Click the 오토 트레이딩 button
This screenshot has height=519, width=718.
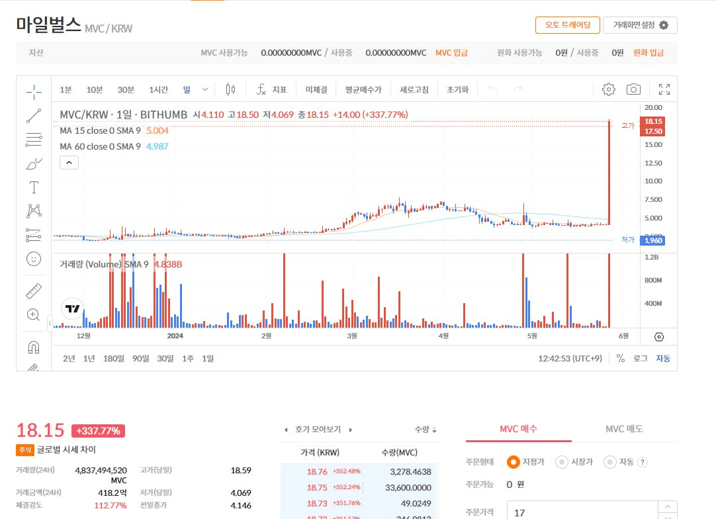(568, 25)
